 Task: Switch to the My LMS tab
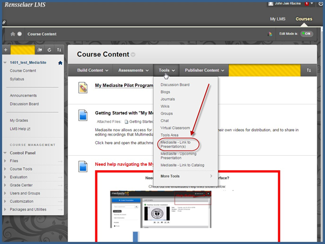click(278, 19)
